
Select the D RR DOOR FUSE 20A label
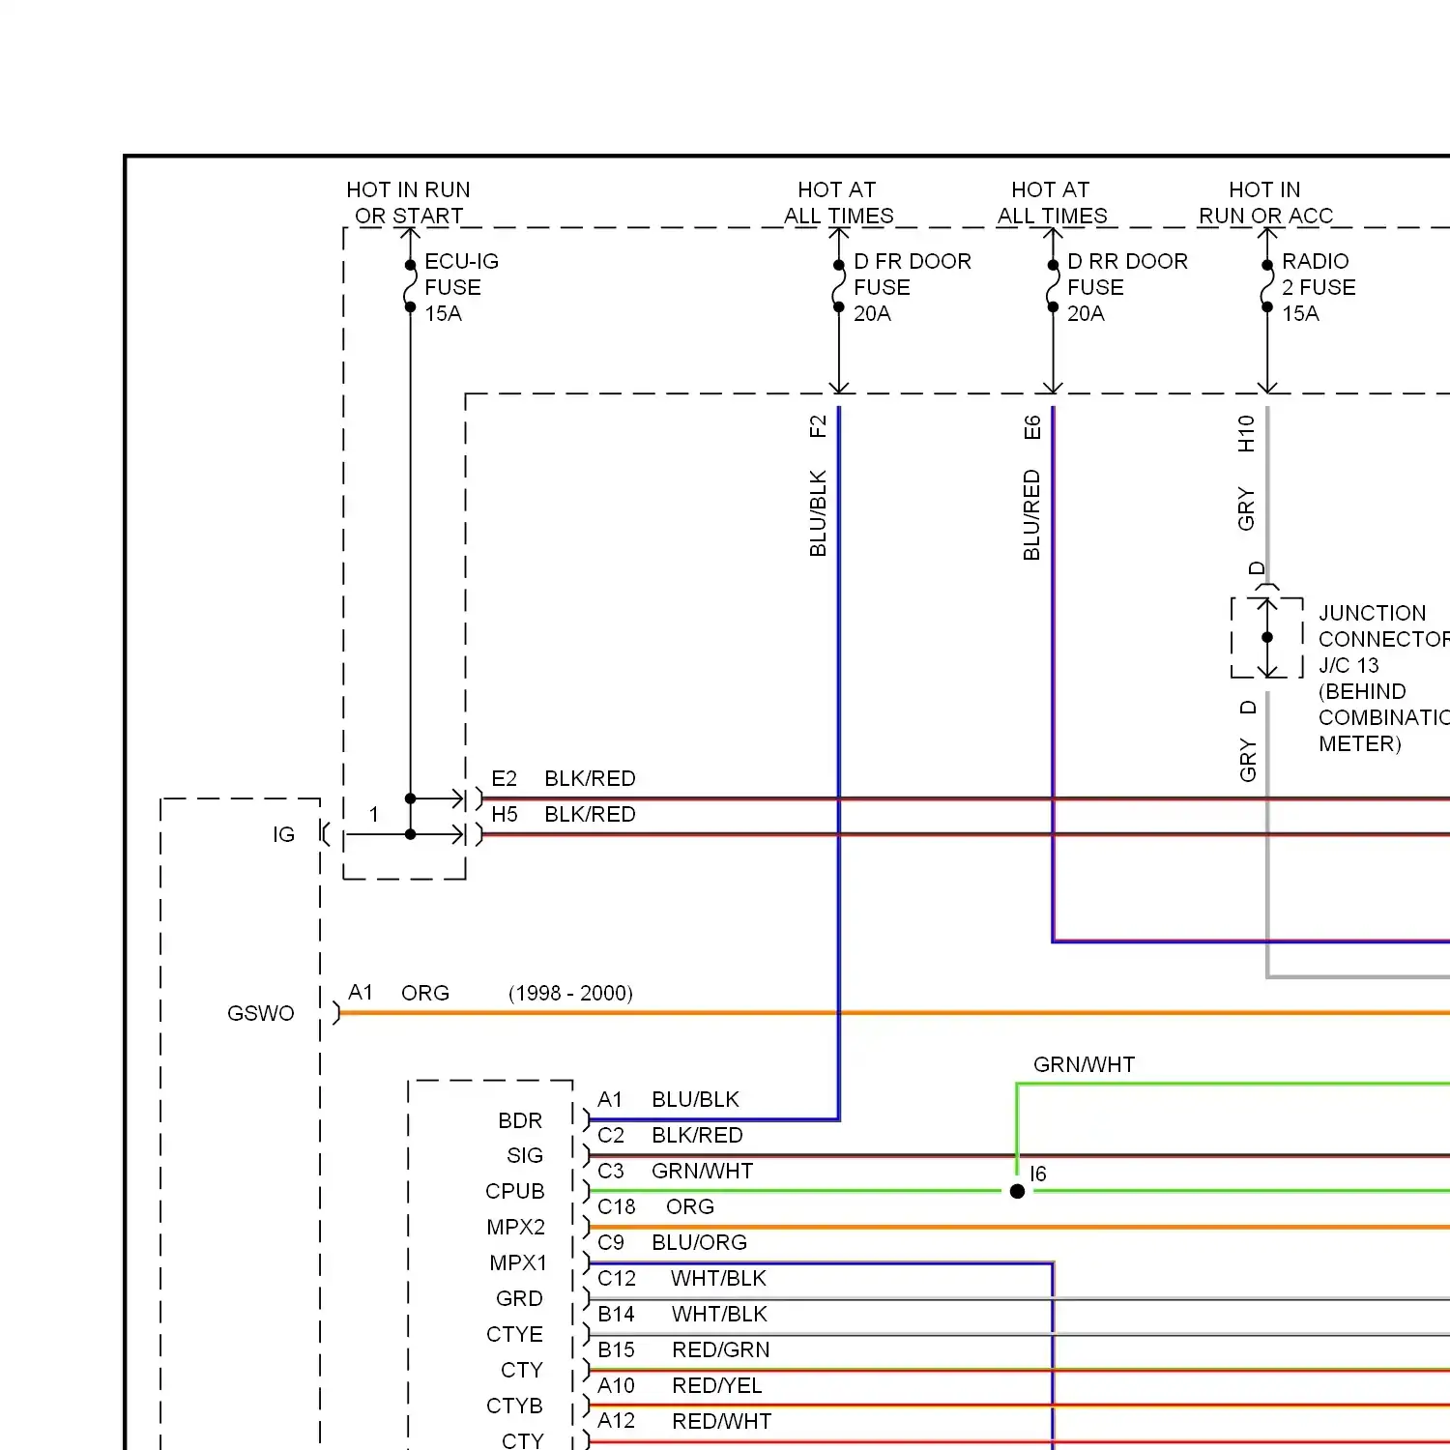click(1127, 287)
